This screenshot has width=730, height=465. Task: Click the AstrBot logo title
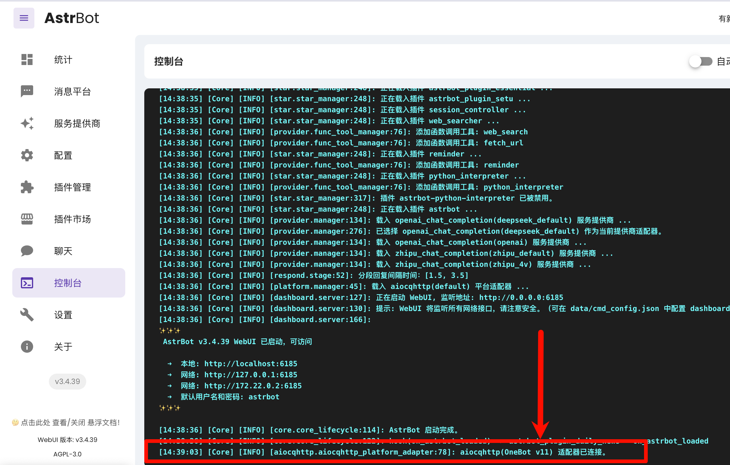pyautogui.click(x=72, y=18)
